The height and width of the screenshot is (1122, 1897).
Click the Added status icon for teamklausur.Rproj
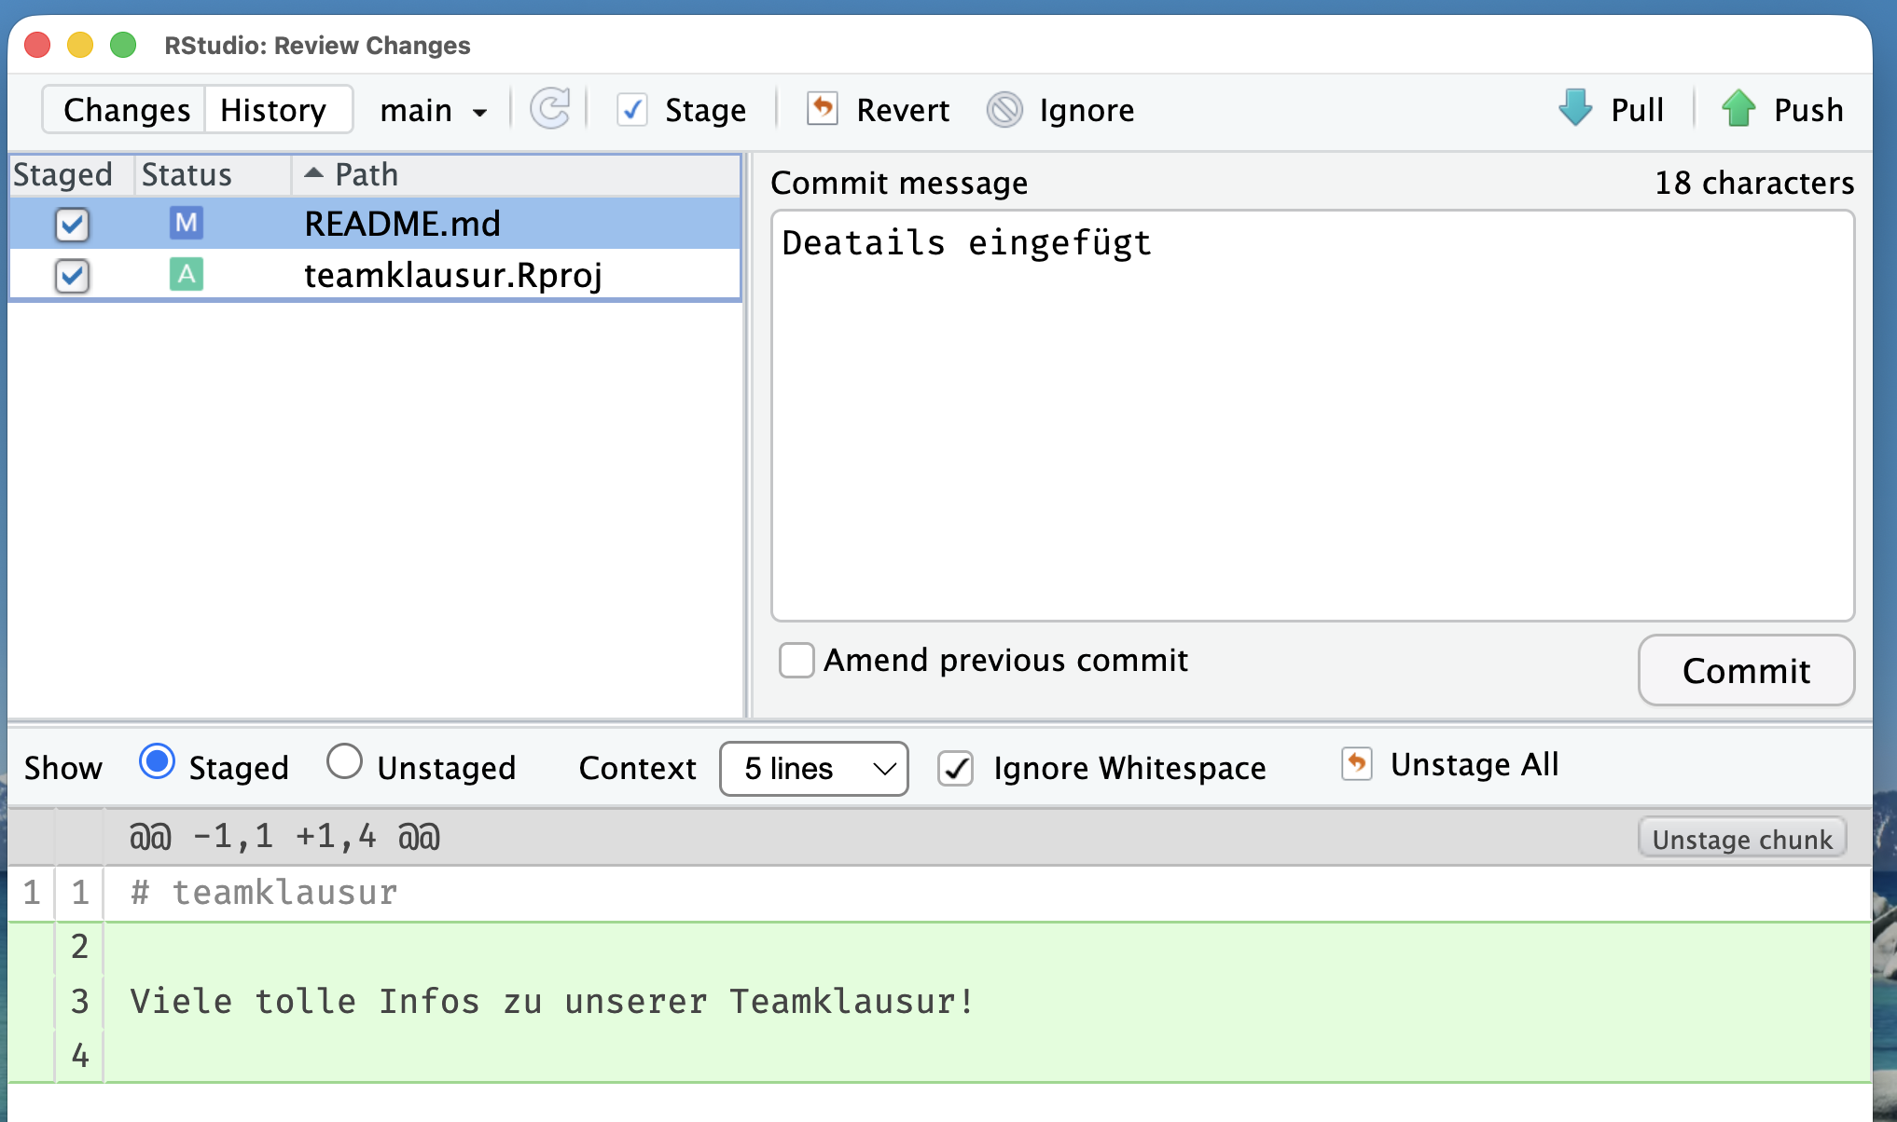187,275
